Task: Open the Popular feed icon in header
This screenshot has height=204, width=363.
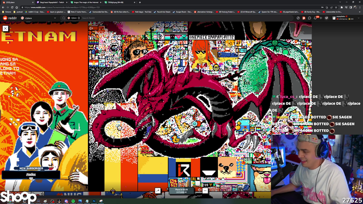Action: [x=298, y=18]
